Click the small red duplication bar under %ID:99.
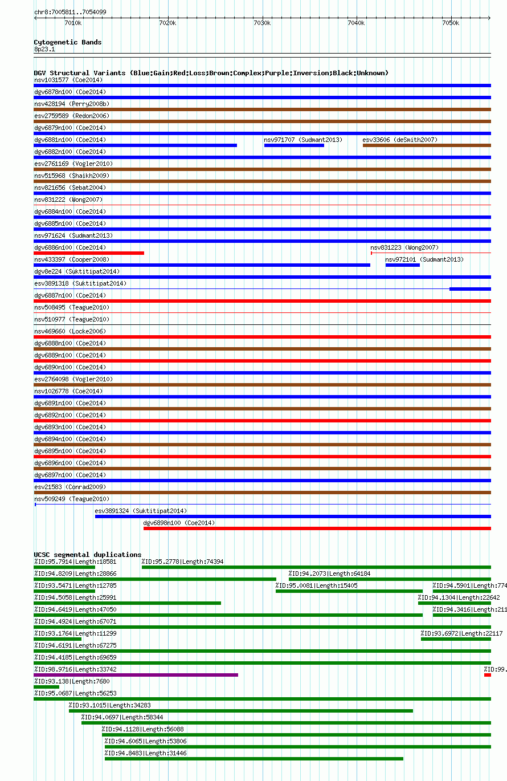The width and height of the screenshot is (507, 781). tap(488, 675)
